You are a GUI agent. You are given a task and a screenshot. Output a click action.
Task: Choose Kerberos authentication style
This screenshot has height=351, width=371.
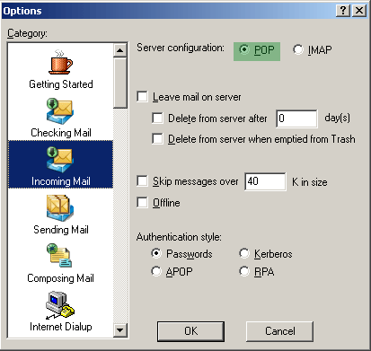[244, 253]
